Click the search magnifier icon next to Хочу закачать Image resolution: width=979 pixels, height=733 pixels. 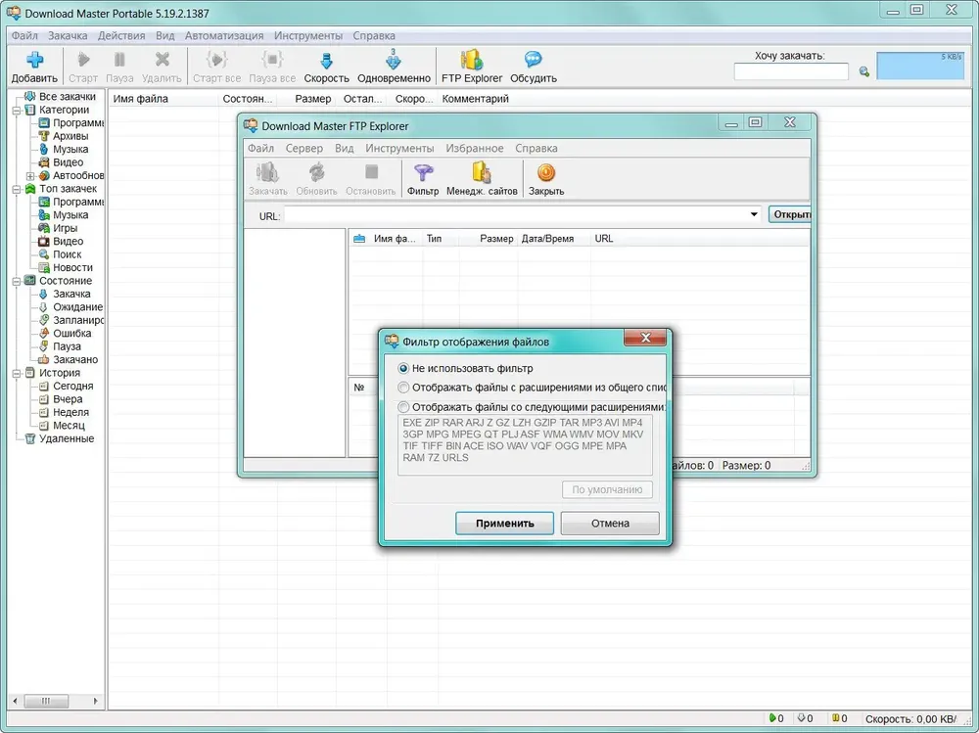pyautogui.click(x=864, y=71)
